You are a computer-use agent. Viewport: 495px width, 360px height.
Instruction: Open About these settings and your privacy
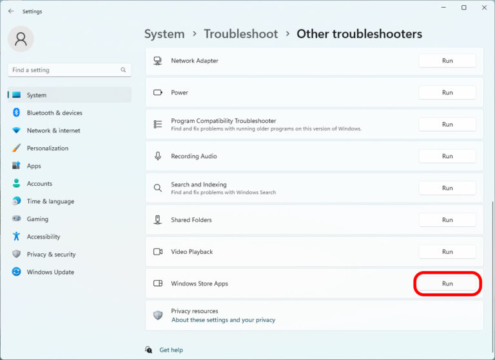(x=223, y=320)
